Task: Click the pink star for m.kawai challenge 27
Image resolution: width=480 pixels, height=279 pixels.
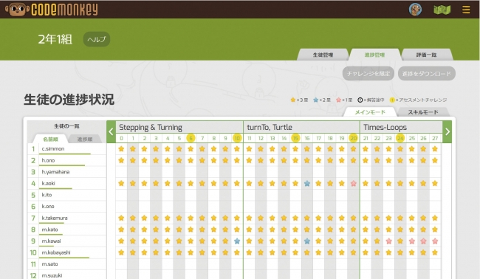Action: pyautogui.click(x=435, y=241)
